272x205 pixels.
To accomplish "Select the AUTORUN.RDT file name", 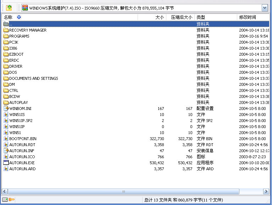I will coord(22,145).
